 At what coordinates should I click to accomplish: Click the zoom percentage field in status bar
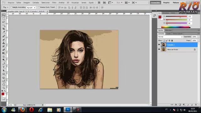10,105
